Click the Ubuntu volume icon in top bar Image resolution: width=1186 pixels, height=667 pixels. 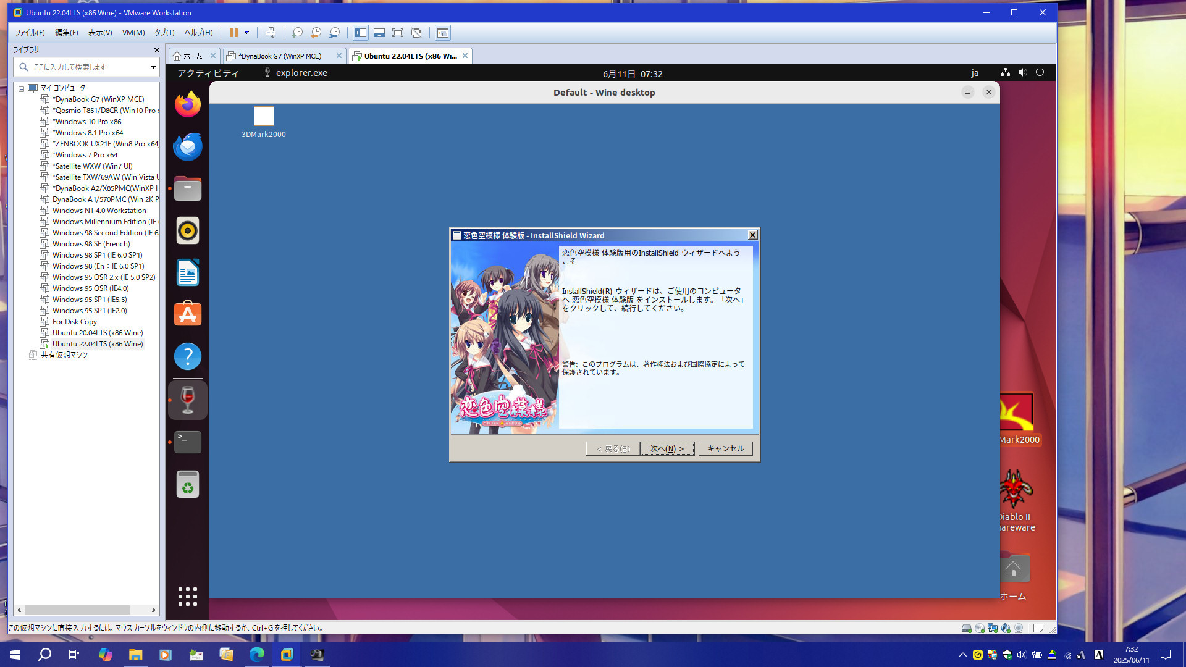coord(1022,72)
